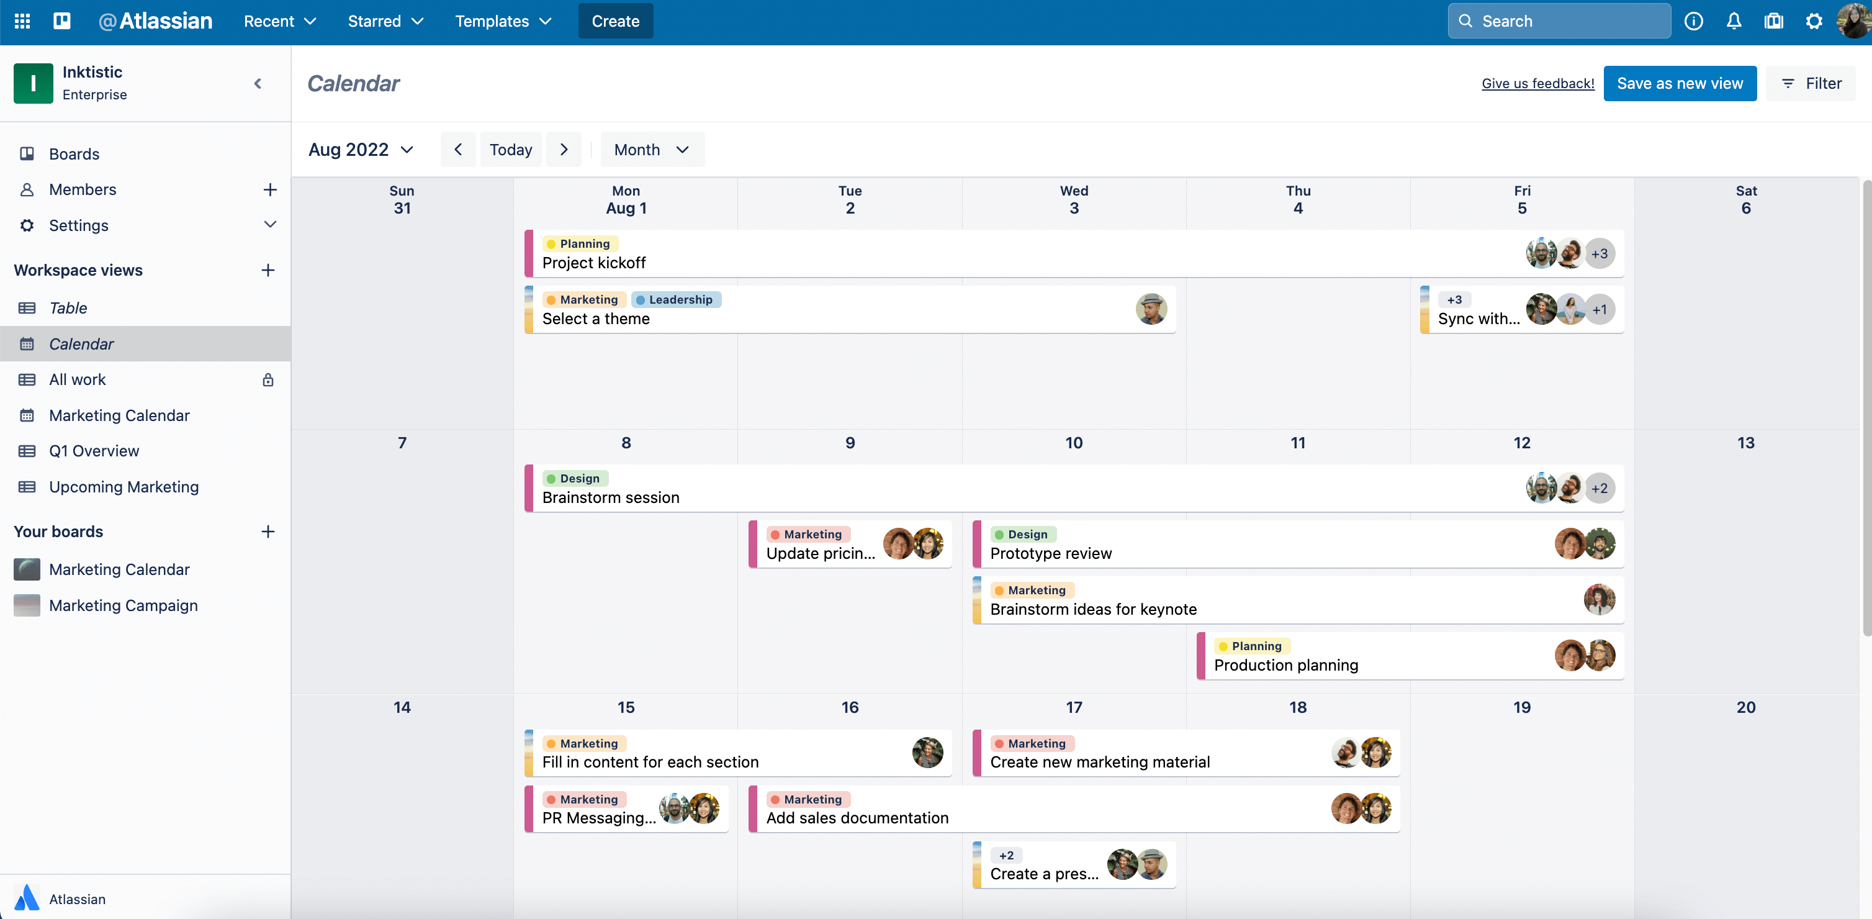Image resolution: width=1872 pixels, height=919 pixels.
Task: Click the forward navigation arrow for next week
Action: tap(564, 150)
